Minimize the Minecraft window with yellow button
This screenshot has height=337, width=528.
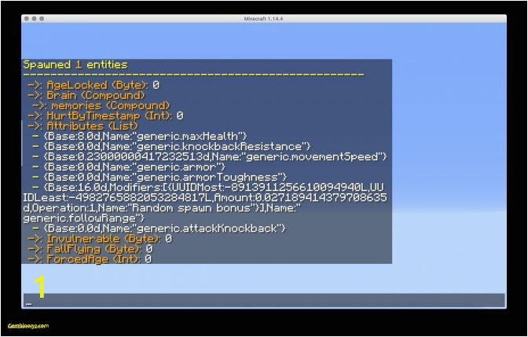click(x=34, y=19)
